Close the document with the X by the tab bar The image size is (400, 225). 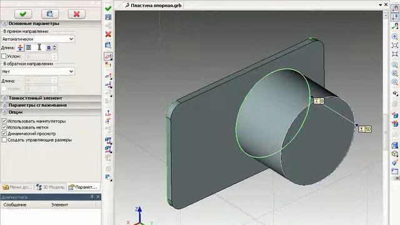click(386, 4)
